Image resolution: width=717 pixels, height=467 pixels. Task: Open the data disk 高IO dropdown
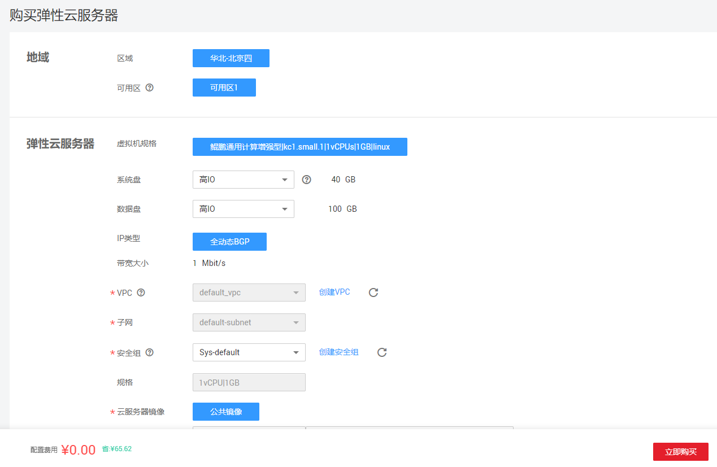click(244, 209)
